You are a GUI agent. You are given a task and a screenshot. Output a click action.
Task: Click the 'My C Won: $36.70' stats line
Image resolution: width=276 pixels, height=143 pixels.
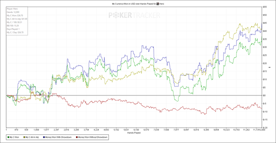[15, 15]
